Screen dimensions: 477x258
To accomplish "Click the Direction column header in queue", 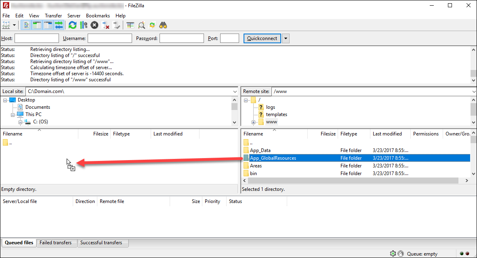I will click(x=85, y=201).
